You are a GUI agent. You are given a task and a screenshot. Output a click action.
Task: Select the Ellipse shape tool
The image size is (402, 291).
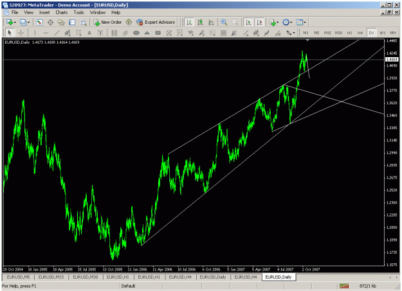pyautogui.click(x=136, y=33)
